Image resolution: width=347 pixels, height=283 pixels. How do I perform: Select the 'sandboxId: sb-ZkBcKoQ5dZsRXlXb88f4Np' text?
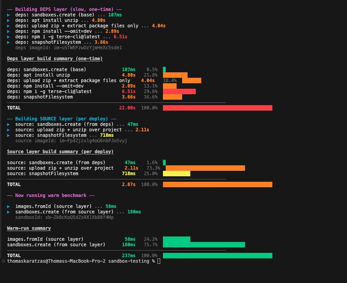coord(64,217)
